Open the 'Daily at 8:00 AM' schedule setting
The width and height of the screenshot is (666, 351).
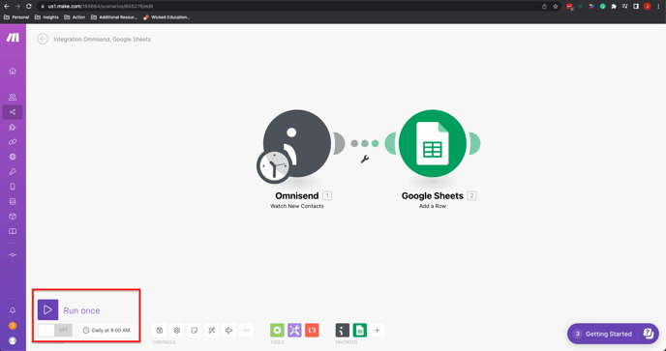tap(107, 330)
